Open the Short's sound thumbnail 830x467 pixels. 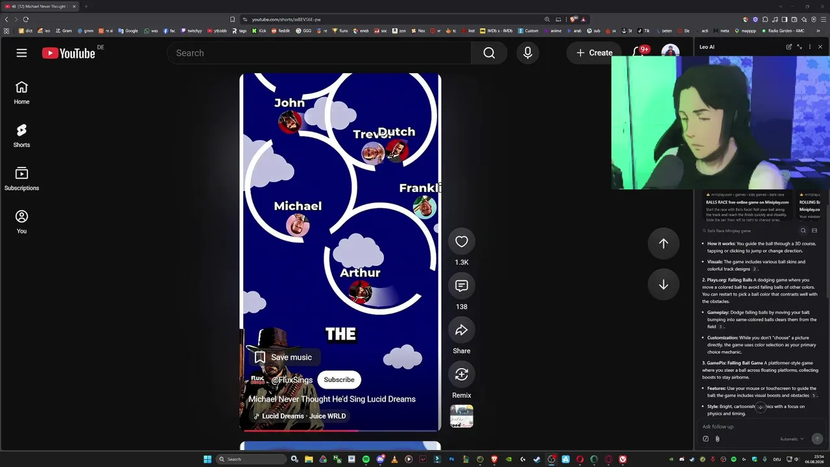[x=462, y=416]
